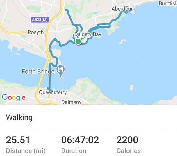Select the Dalgety Bay map label
Screen dimensions: 177x156
pos(88,35)
